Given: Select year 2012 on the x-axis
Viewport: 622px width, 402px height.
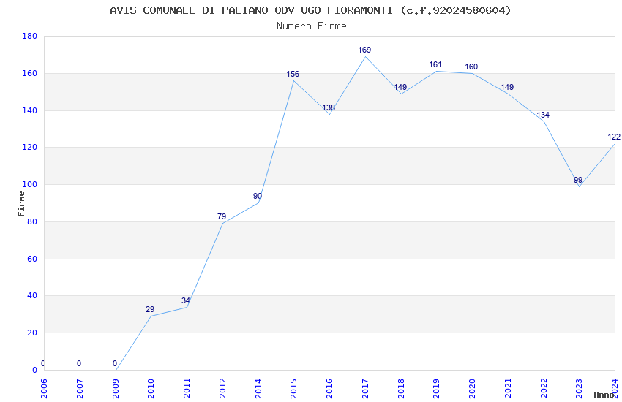Looking at the screenshot, I should click(222, 388).
